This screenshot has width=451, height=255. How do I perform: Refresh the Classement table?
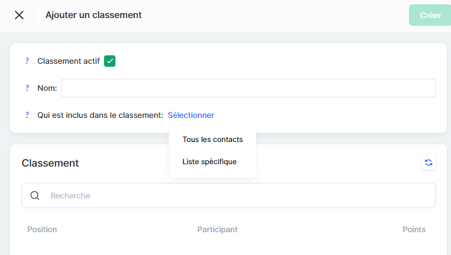(x=428, y=162)
